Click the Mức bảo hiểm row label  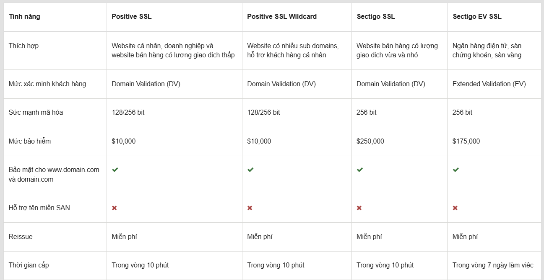(30, 141)
